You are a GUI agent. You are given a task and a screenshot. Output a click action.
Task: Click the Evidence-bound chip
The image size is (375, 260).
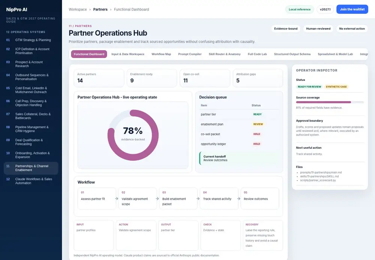[x=286, y=29]
